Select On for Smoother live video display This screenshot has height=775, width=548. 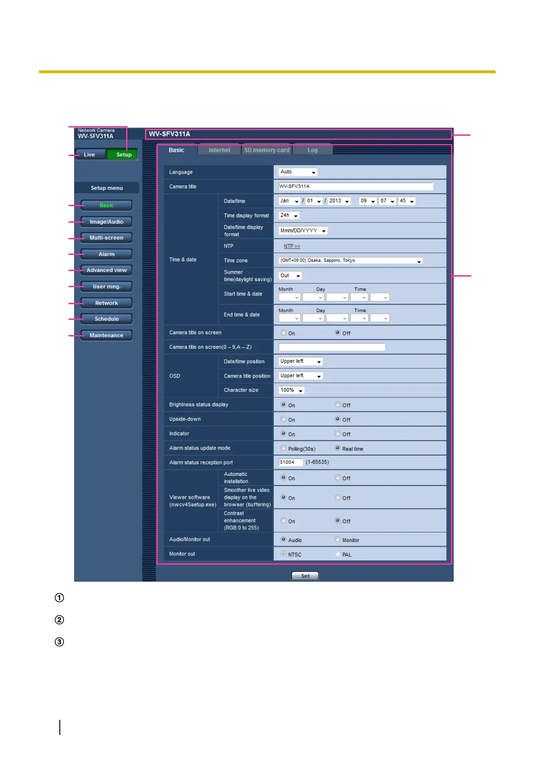[283, 497]
